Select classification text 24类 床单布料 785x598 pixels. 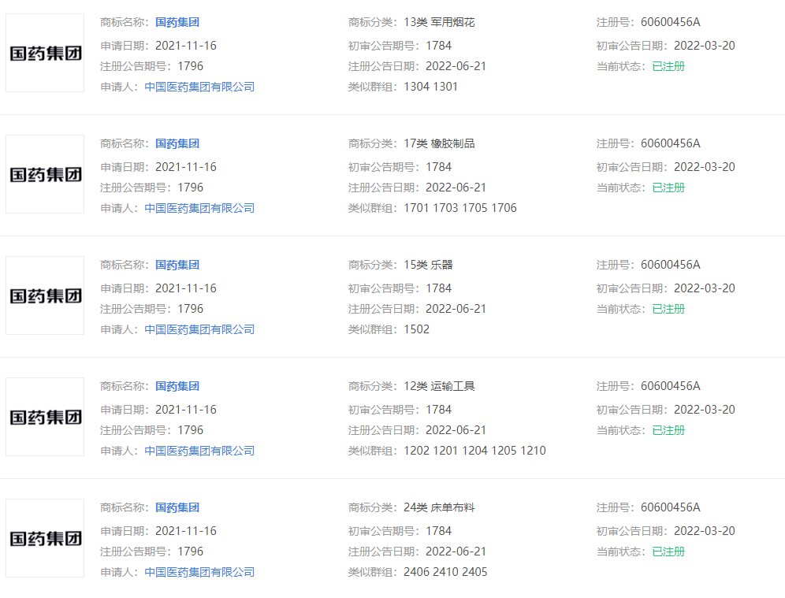tap(439, 508)
